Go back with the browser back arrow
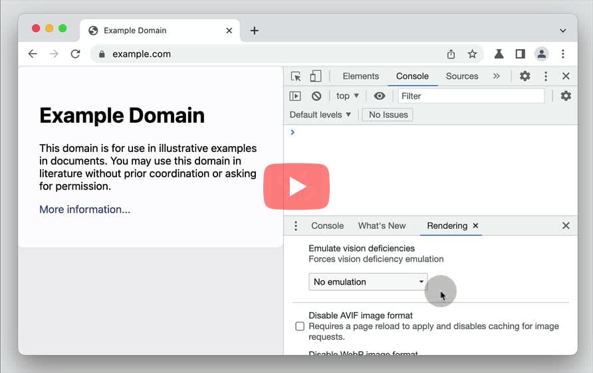The width and height of the screenshot is (593, 373). 33,54
